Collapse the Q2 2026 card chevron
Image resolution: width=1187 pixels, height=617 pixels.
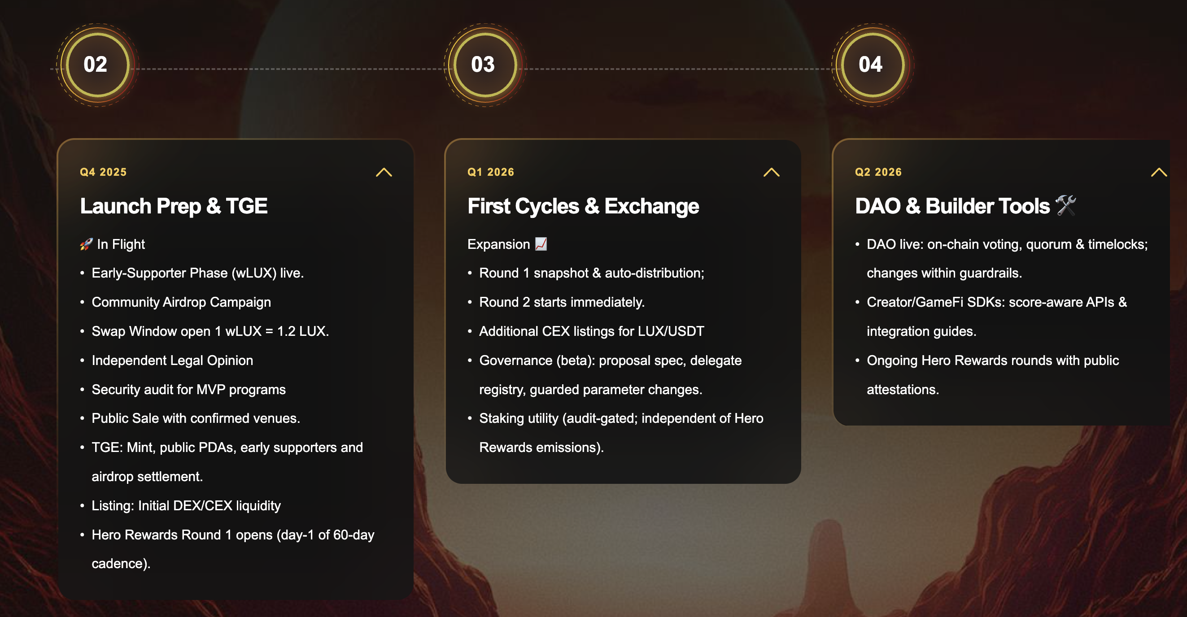click(x=1158, y=173)
